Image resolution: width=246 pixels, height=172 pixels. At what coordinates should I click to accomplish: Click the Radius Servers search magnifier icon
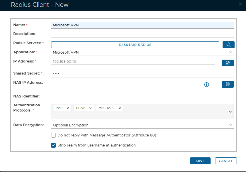click(228, 45)
